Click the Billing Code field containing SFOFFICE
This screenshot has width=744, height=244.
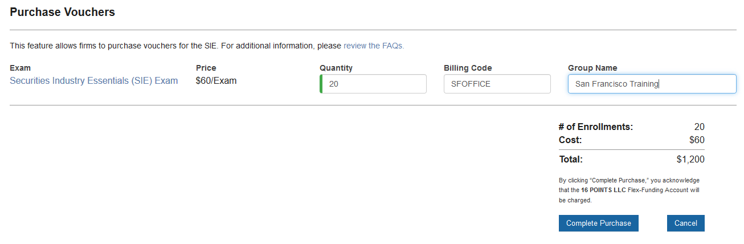[x=497, y=84]
